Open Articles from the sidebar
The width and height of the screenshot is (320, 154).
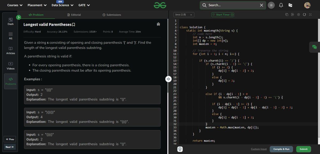(11, 50)
